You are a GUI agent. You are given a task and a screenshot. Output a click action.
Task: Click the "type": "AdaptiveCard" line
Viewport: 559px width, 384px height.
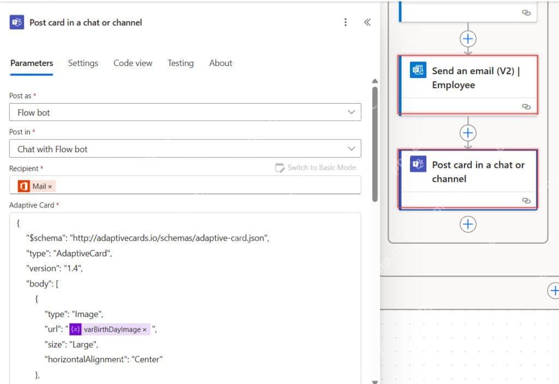[69, 253]
